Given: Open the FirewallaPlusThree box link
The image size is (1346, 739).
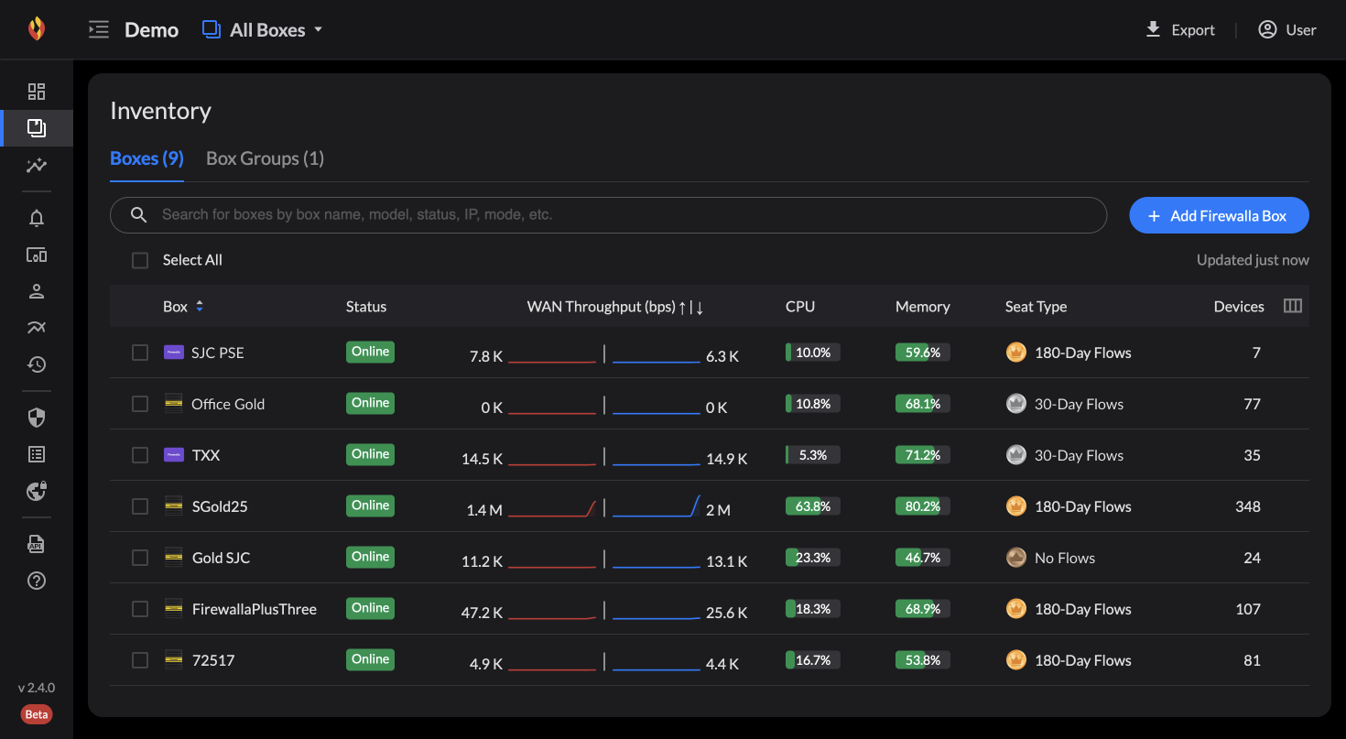Looking at the screenshot, I should (254, 609).
